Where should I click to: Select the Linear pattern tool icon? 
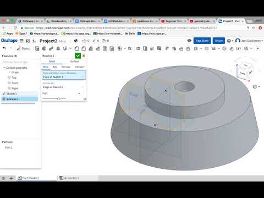pos(119,48)
